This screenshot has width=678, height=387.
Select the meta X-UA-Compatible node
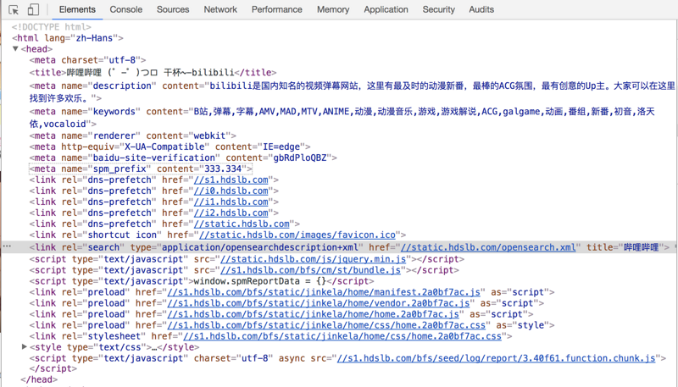pos(170,147)
